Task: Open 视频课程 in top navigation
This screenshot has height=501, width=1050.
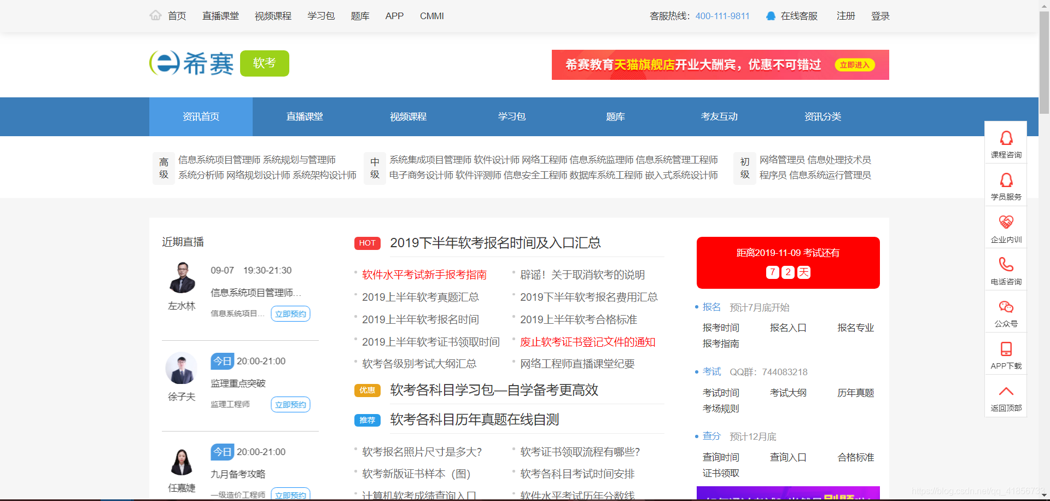Action: [273, 16]
